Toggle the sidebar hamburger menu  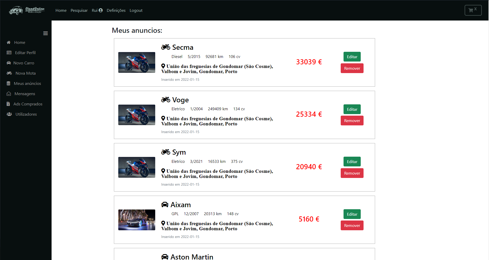45,33
